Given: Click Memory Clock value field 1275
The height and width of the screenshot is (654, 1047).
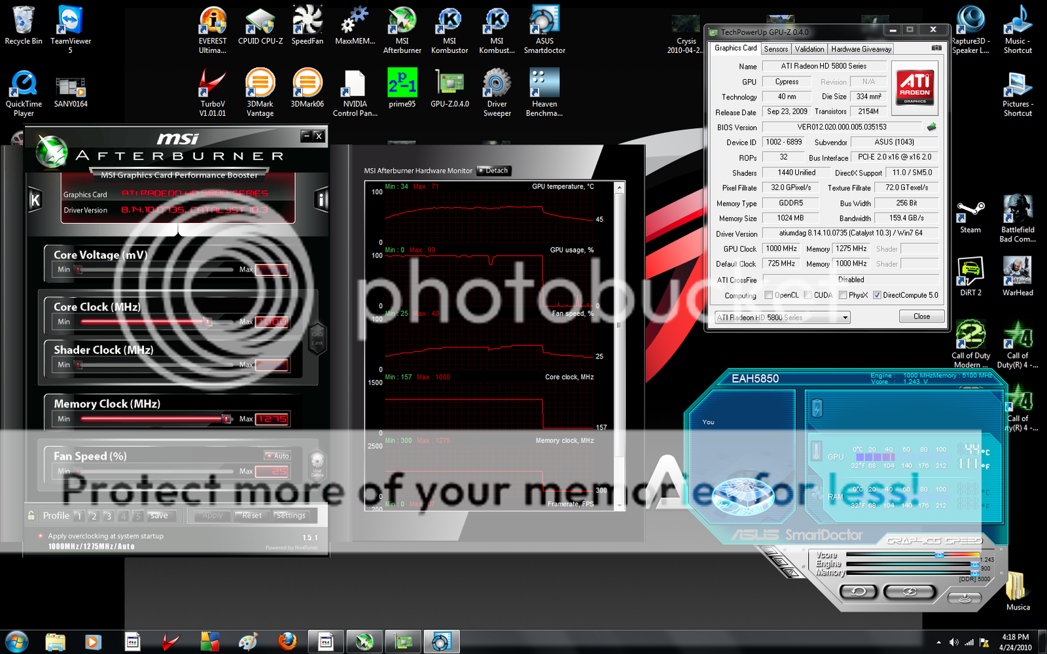Looking at the screenshot, I should pyautogui.click(x=272, y=419).
